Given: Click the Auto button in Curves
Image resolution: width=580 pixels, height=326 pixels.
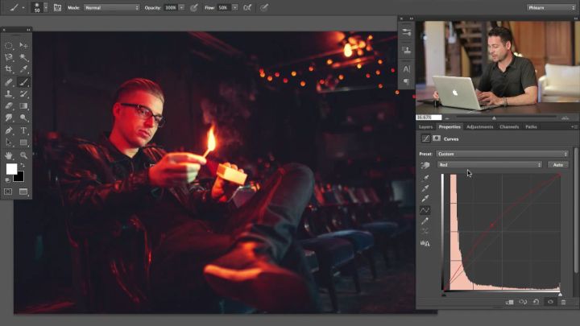Looking at the screenshot, I should click(557, 164).
